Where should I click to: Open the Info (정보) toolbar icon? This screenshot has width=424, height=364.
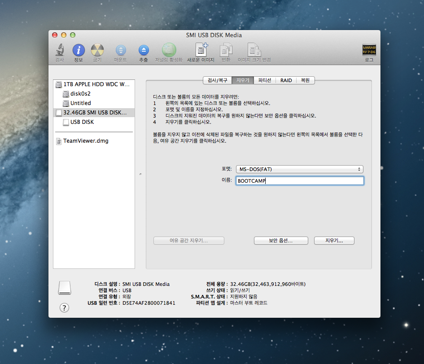[79, 51]
